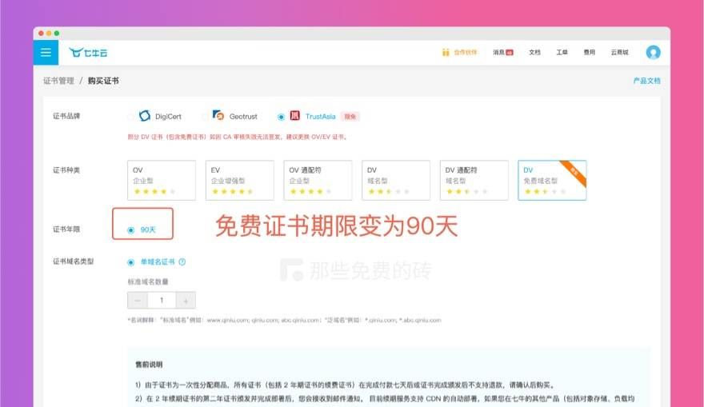
Task: Open 消息 in the top navigation
Action: [x=499, y=53]
